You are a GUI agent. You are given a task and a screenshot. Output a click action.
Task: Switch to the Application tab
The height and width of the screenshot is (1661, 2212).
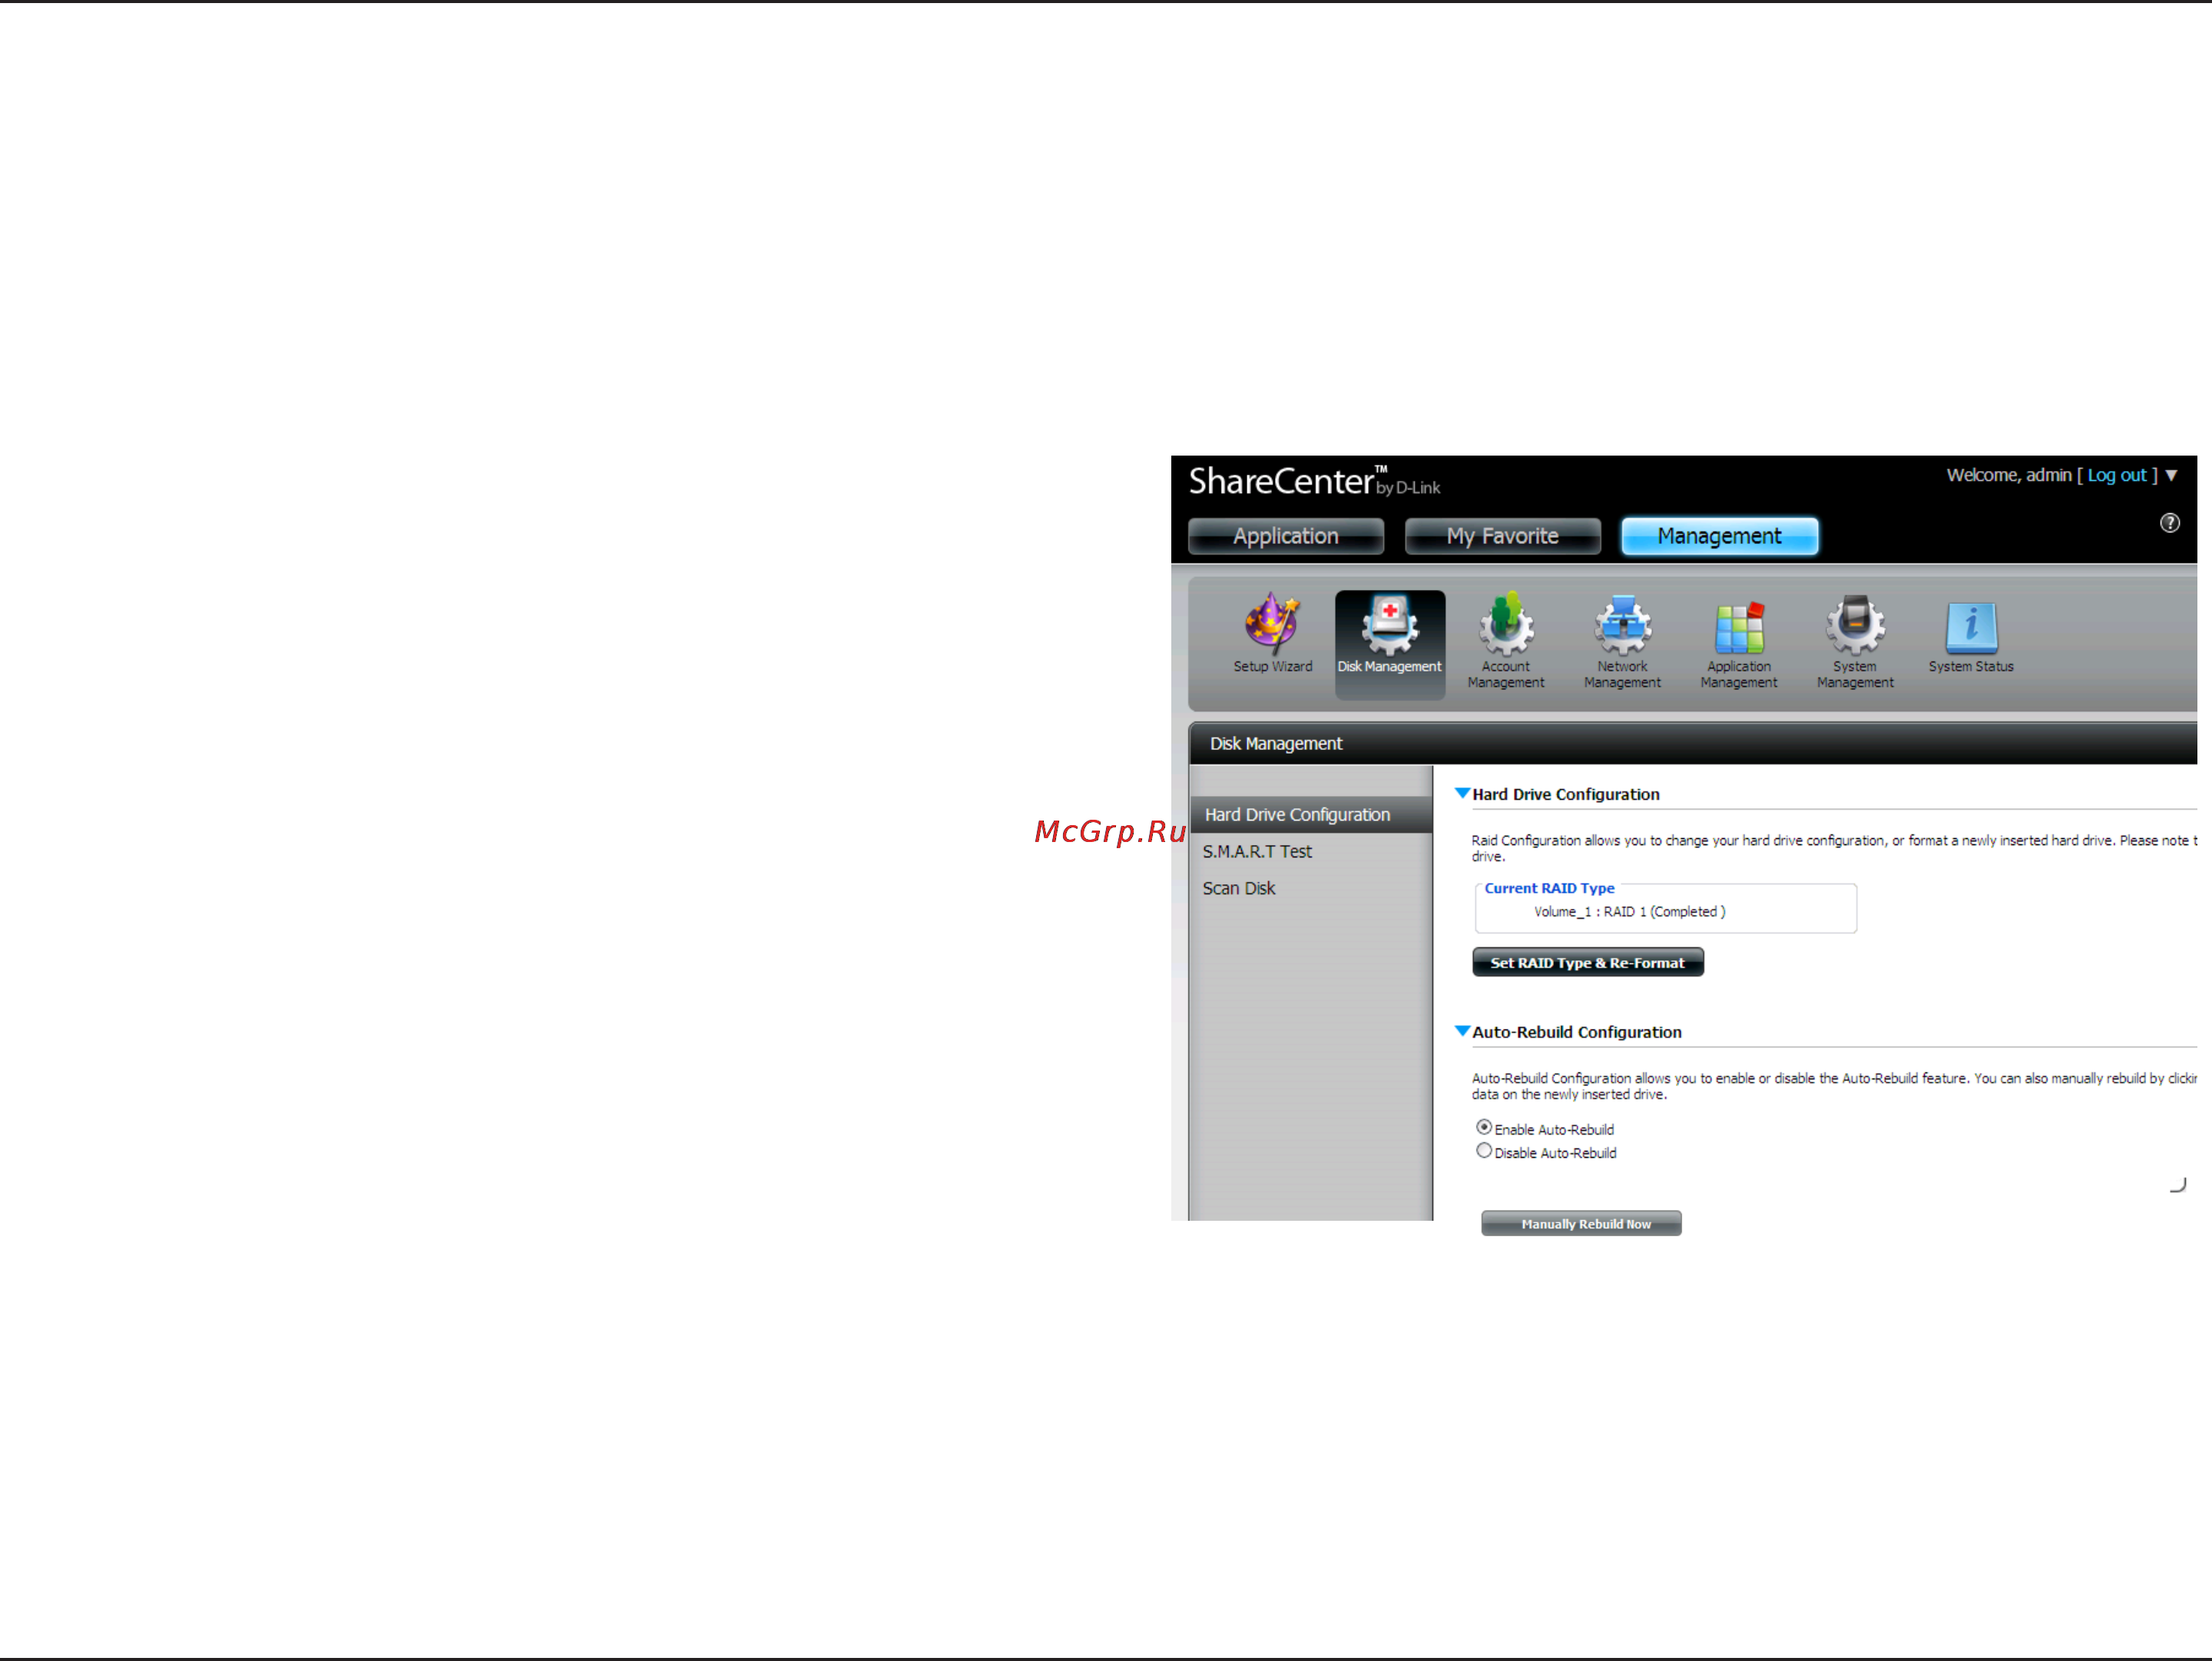point(1286,536)
